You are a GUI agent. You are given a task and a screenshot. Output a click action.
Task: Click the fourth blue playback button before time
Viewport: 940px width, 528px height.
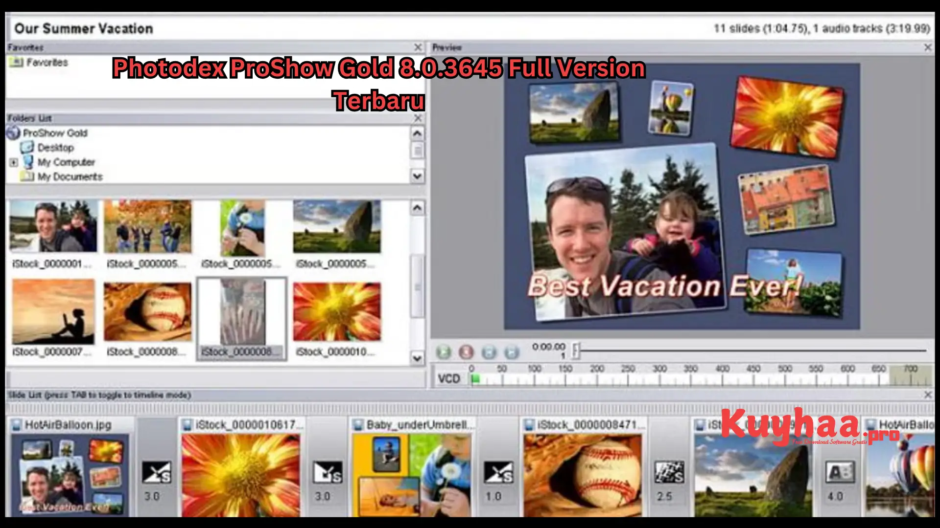511,352
